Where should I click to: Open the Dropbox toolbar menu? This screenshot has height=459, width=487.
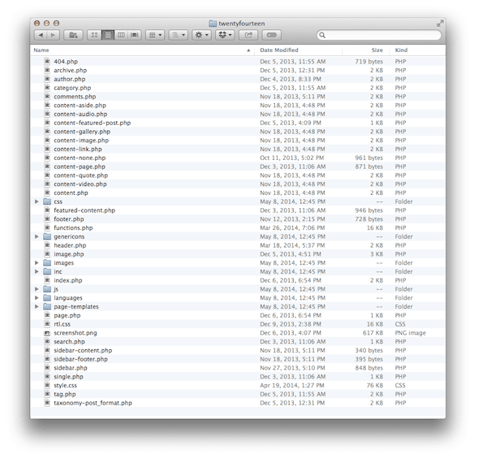pos(225,36)
